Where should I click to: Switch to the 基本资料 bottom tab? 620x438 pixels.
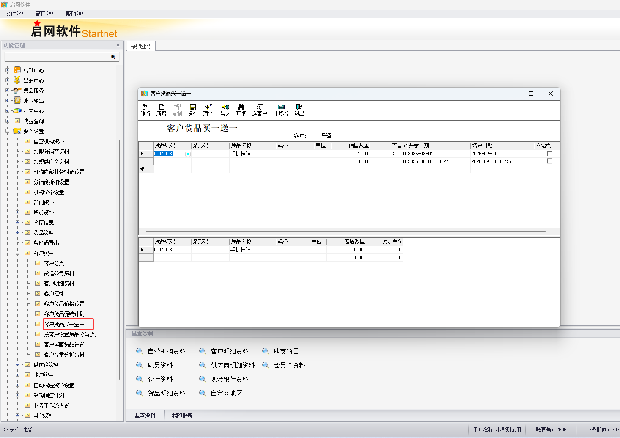coord(145,415)
